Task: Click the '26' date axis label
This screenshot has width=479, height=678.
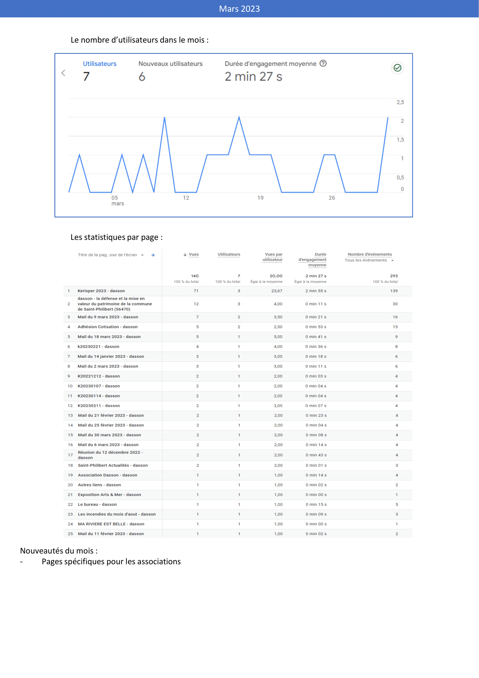Action: point(332,198)
